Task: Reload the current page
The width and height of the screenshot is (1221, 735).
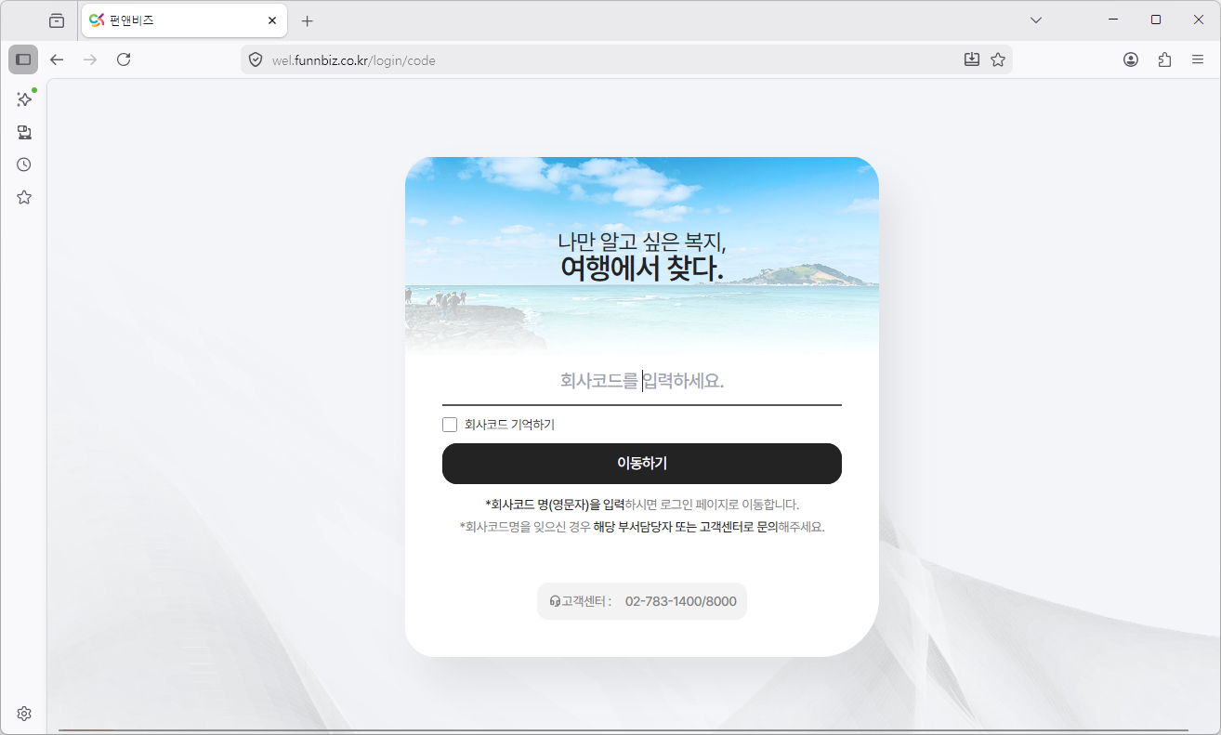Action: [x=124, y=59]
